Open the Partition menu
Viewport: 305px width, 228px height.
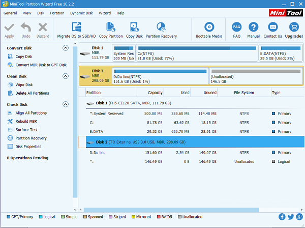[x=57, y=13]
